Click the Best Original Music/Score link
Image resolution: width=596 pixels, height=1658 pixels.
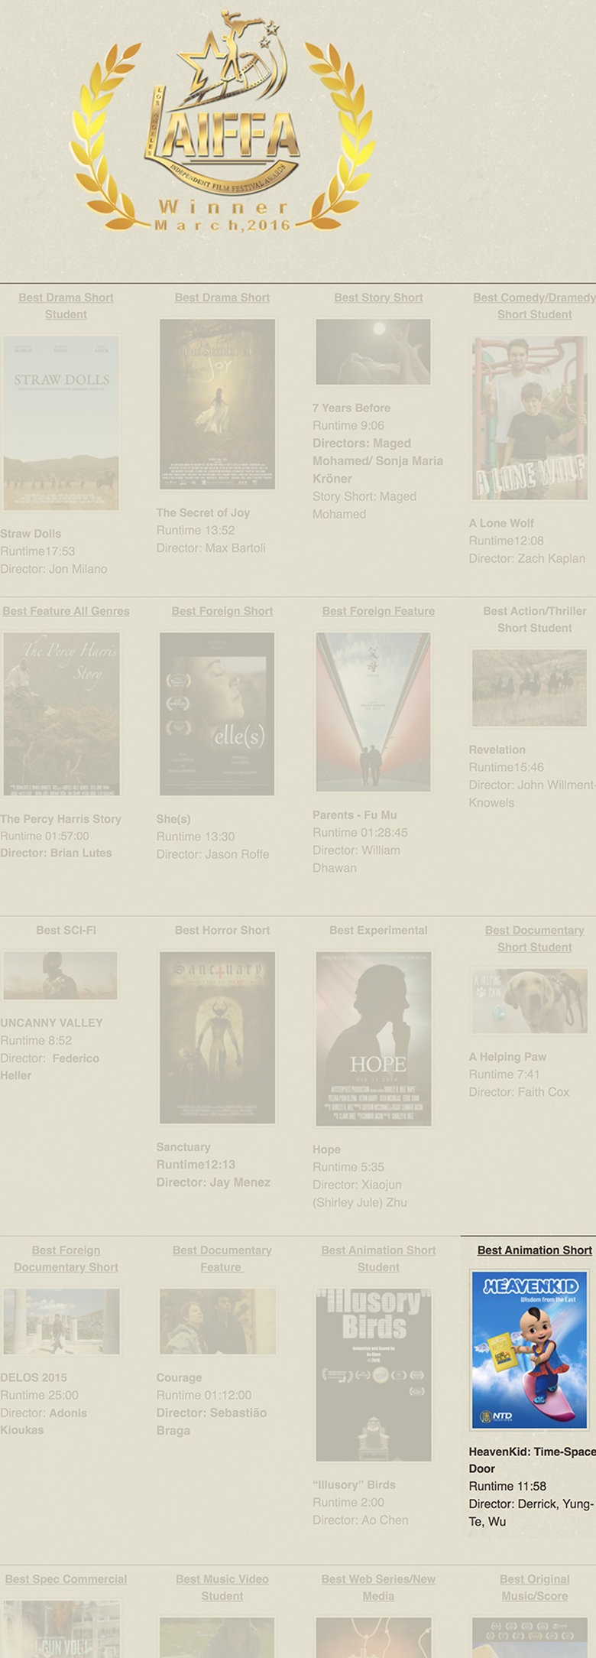[x=534, y=1587]
